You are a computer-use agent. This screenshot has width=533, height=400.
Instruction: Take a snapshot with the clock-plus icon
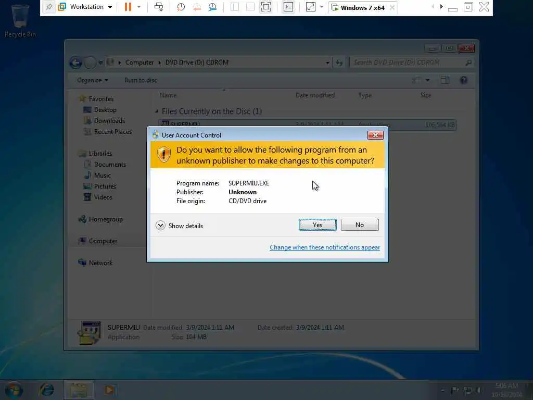(181, 7)
